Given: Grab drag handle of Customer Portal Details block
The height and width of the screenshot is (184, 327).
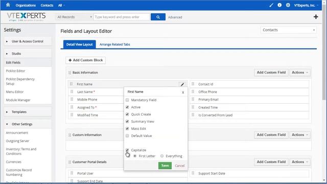Looking at the screenshot, I should (69, 162).
